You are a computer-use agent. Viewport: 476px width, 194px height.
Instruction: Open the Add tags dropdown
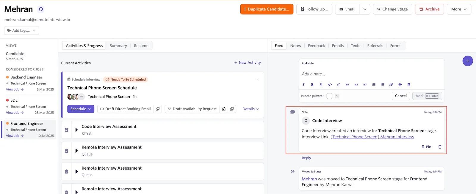coord(21,31)
